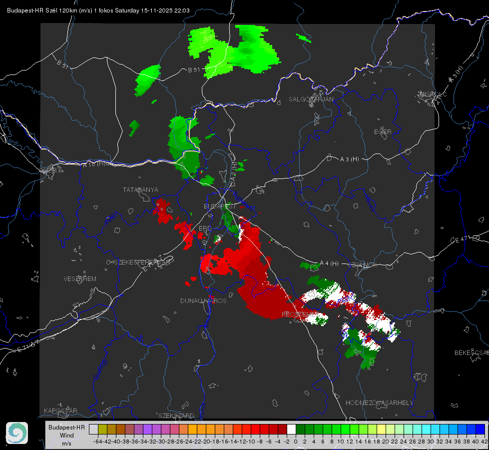This screenshot has width=489, height=450.
Task: Pick the dark green swatch between 0 and 2
Action: click(300, 429)
